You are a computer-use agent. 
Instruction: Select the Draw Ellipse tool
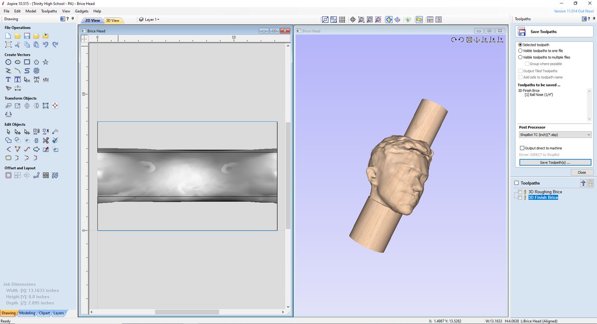pos(17,62)
